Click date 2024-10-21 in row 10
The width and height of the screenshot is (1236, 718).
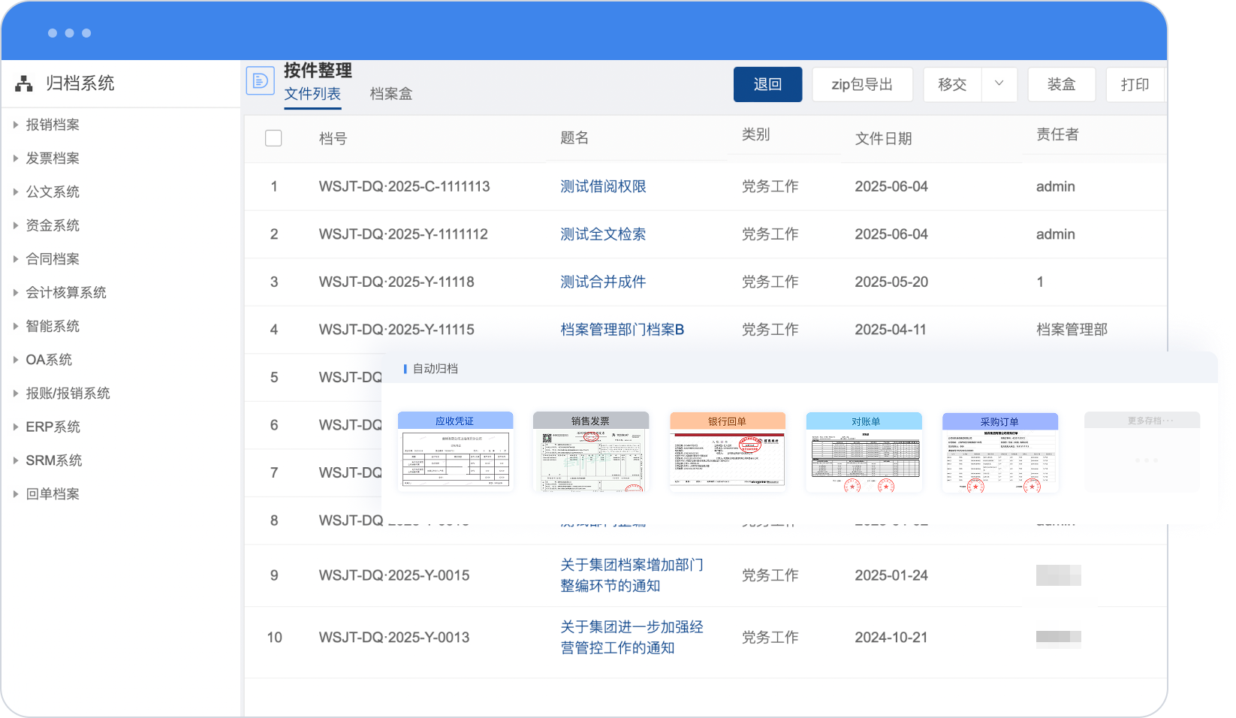[891, 638]
